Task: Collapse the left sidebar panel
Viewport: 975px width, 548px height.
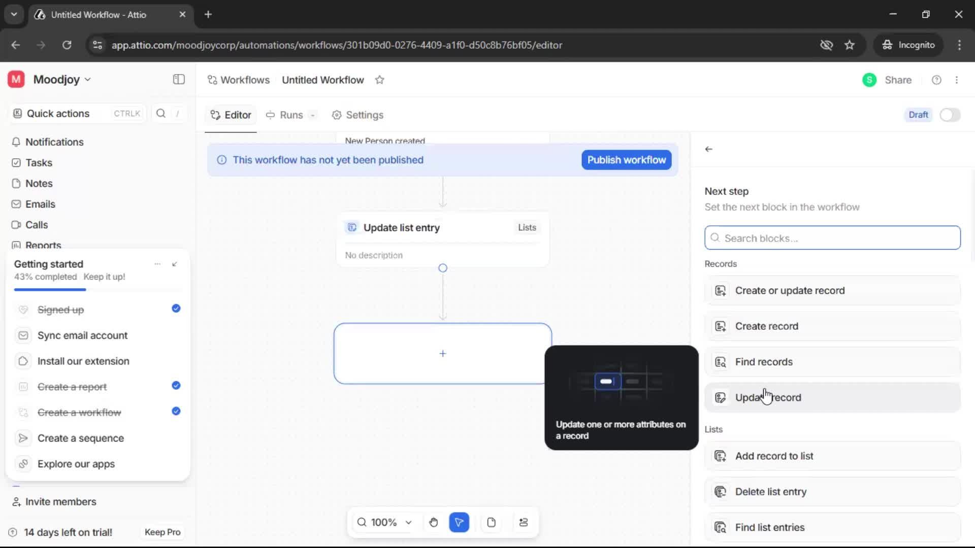Action: coord(178,80)
